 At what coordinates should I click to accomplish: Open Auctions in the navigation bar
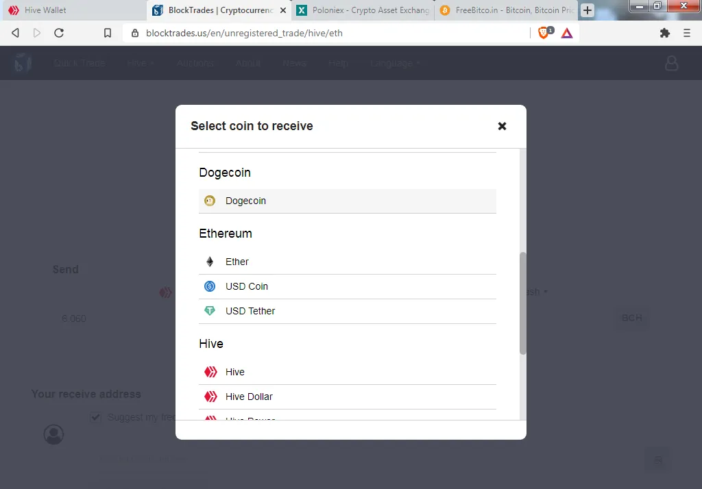pos(195,63)
